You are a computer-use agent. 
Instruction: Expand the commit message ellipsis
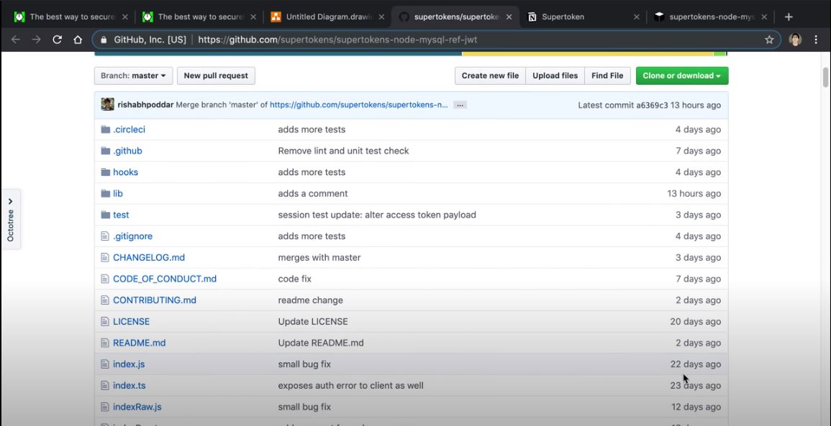[x=460, y=105]
